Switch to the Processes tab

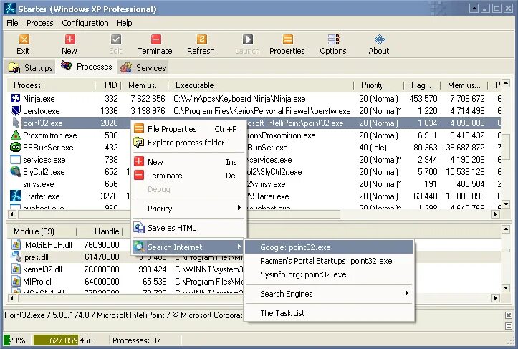86,67
